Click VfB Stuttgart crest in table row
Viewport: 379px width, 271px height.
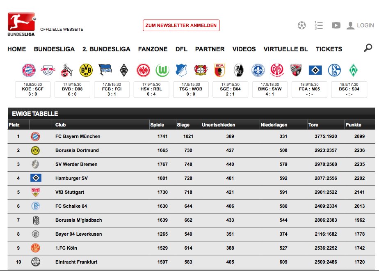[36, 192]
